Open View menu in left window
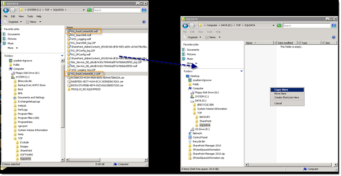341x176 pixels. (x=21, y=16)
